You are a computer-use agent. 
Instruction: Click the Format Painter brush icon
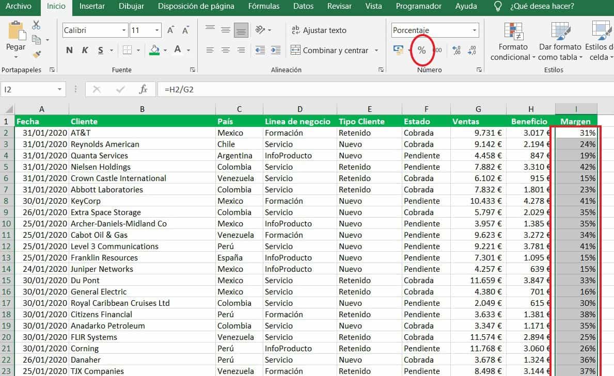click(37, 54)
